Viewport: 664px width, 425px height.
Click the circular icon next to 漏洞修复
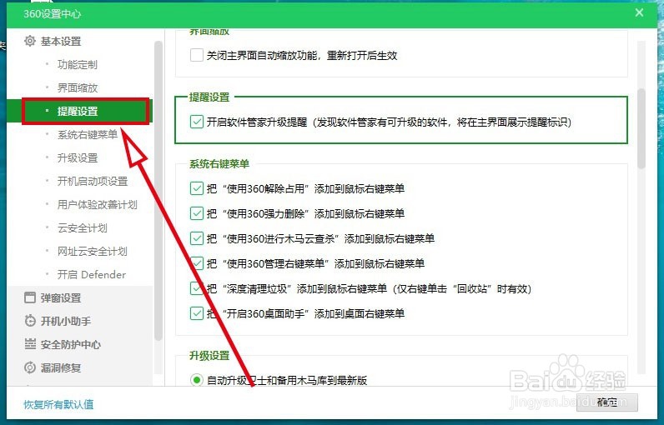tap(30, 367)
